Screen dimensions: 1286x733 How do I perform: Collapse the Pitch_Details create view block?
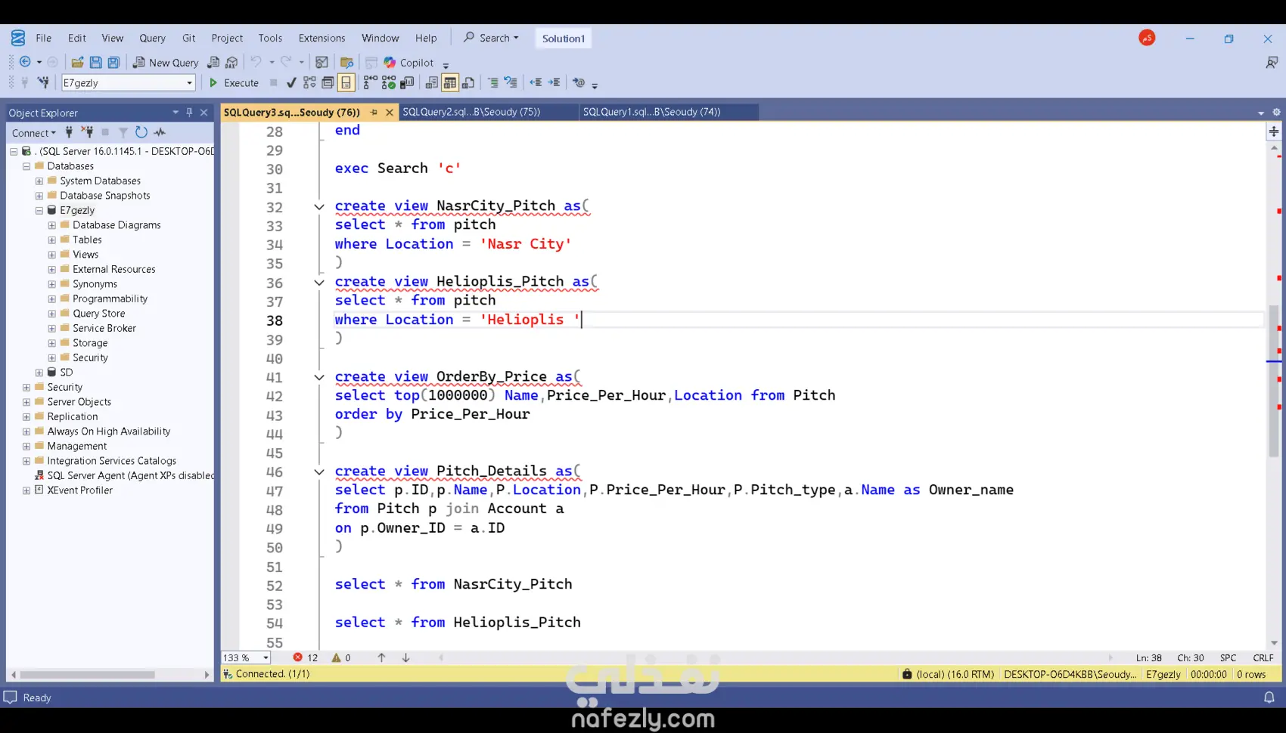tap(319, 472)
